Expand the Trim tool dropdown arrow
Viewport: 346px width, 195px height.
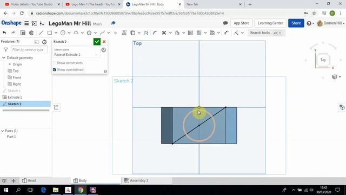170,32
